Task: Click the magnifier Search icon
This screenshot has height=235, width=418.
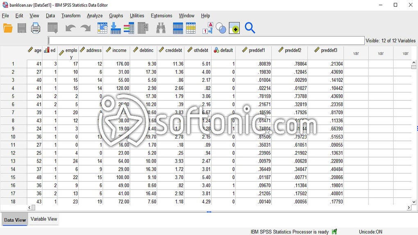Action: [250, 28]
